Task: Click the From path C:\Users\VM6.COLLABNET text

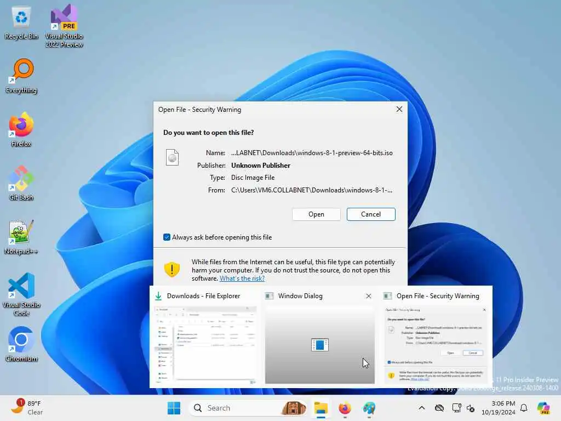Action: coord(312,190)
